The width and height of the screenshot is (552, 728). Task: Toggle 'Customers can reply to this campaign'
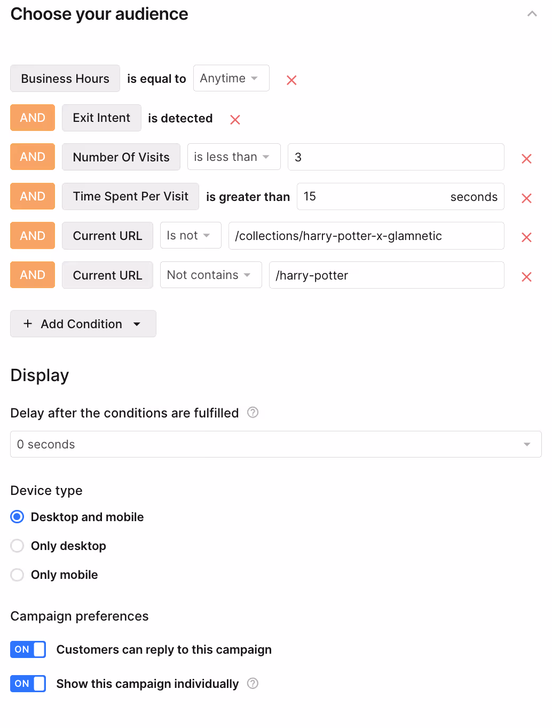tap(28, 649)
